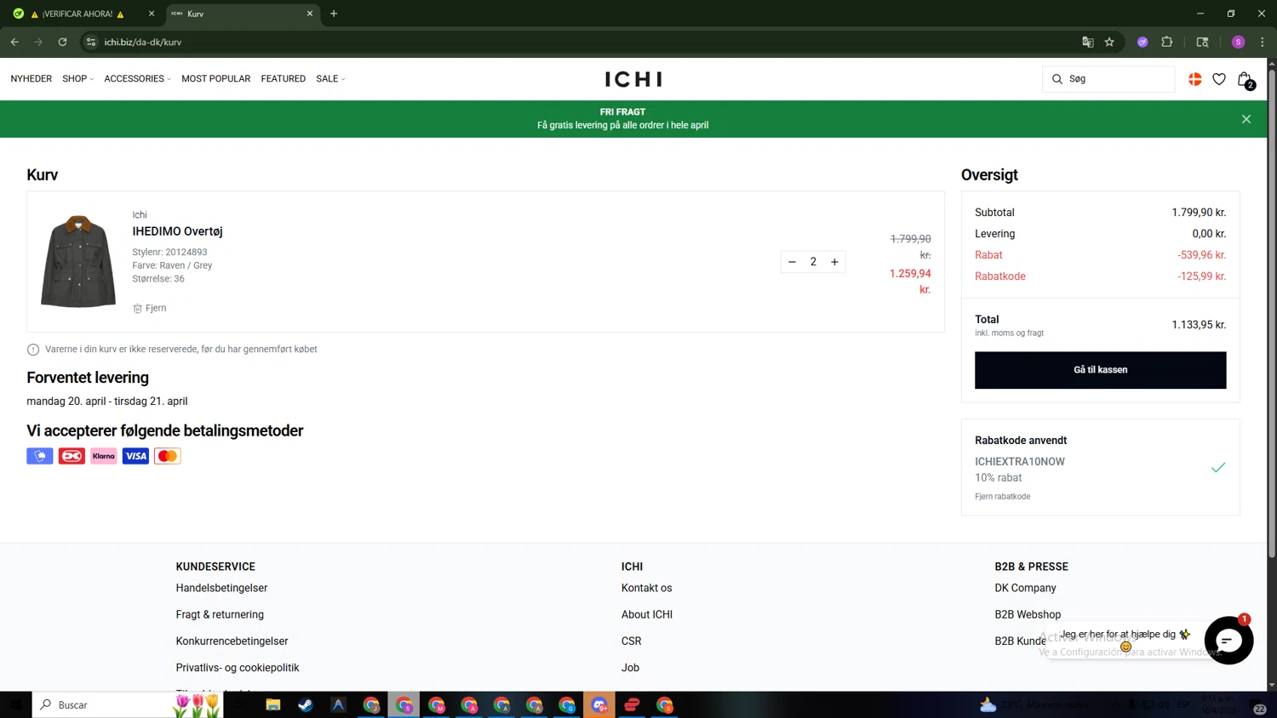Open the Danish flag country selector
Image resolution: width=1277 pixels, height=718 pixels.
[x=1195, y=79]
